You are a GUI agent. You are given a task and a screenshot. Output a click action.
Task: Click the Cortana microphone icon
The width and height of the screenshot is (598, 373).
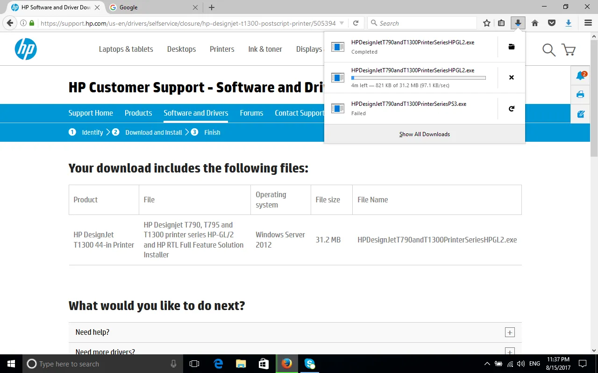coord(174,364)
